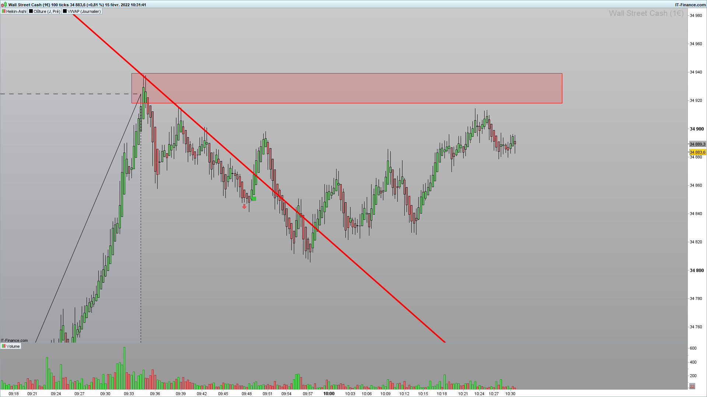The image size is (707, 397).
Task: Click the candlestick chart icon in title bar
Action: tap(4, 4)
